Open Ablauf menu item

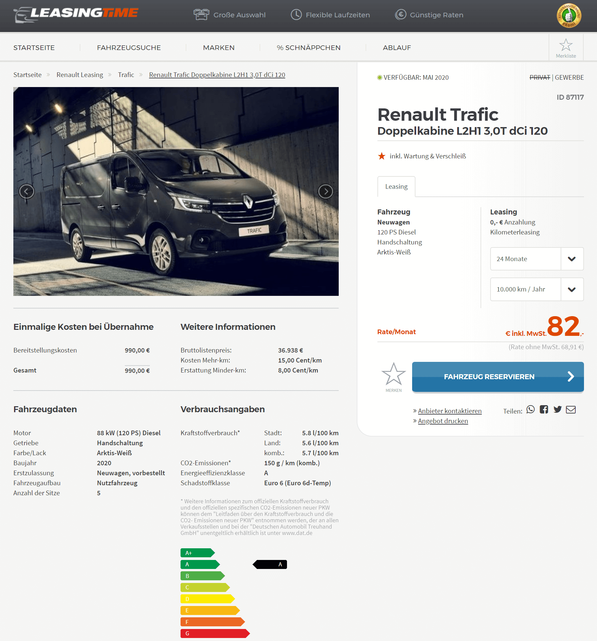tap(397, 48)
